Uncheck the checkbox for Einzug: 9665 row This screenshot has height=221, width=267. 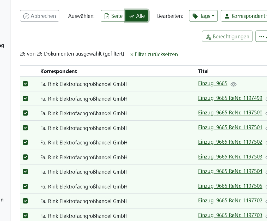coord(25,84)
